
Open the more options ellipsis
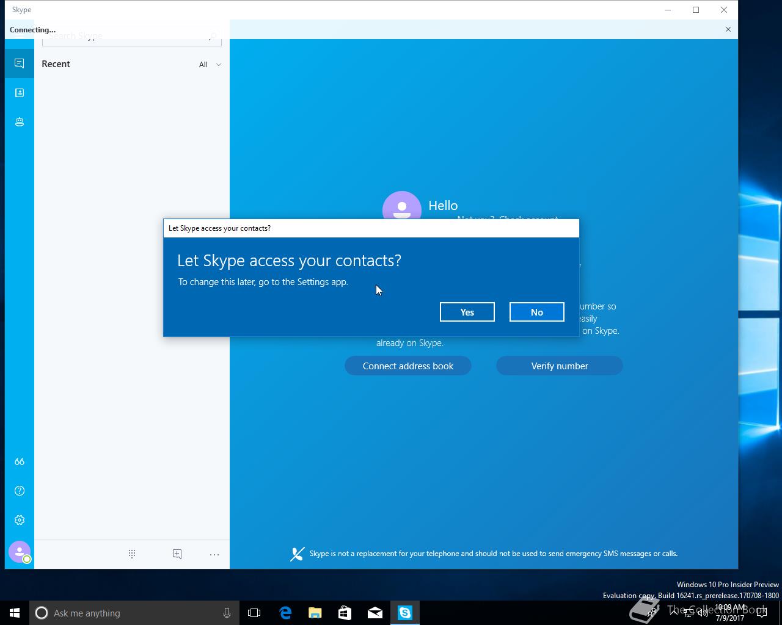(214, 554)
